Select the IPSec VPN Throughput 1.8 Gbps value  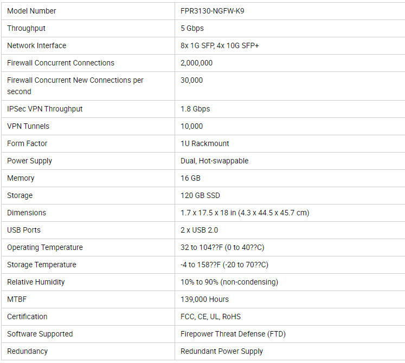(195, 109)
